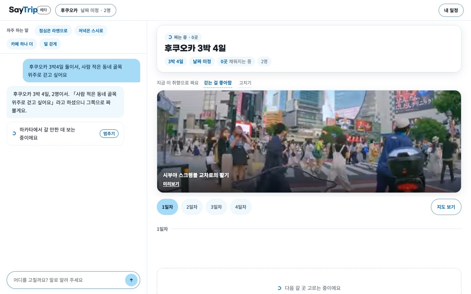Open the 후쿠오카 trip summary pill
This screenshot has width=471, height=294.
86,10
